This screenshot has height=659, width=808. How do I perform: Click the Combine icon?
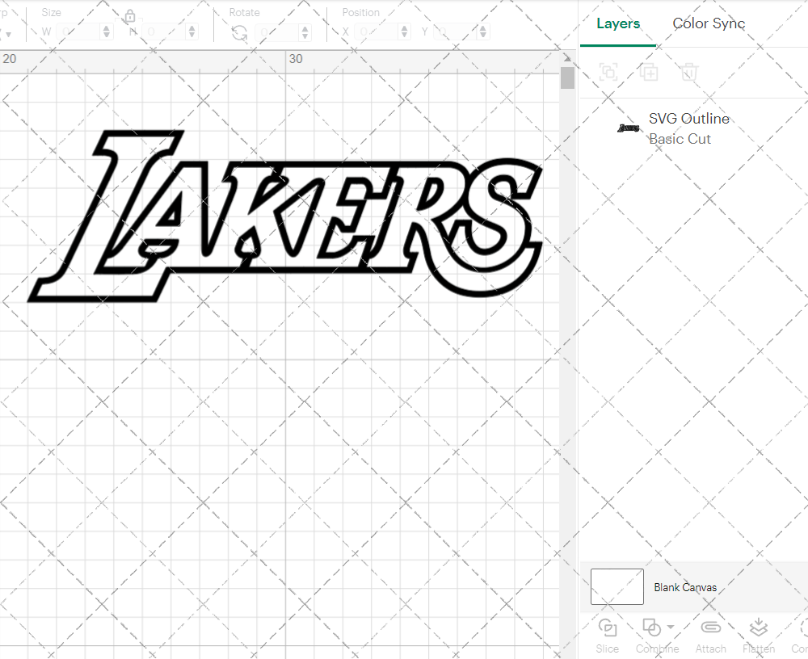click(653, 628)
